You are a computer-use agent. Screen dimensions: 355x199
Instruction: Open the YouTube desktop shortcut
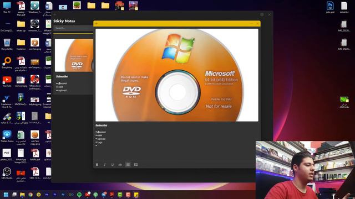pos(7,81)
